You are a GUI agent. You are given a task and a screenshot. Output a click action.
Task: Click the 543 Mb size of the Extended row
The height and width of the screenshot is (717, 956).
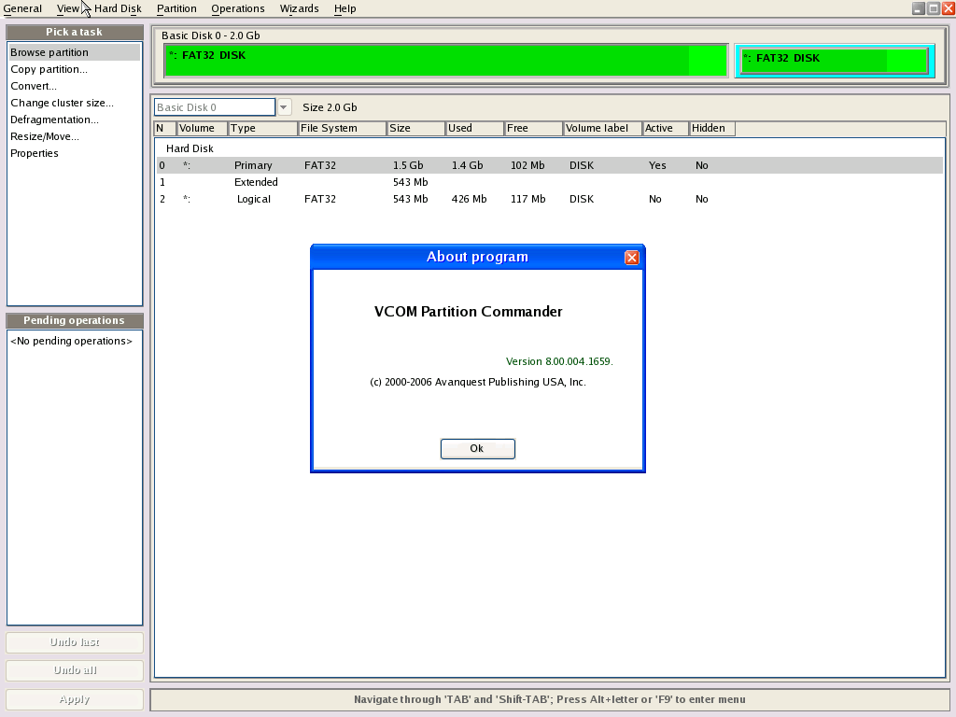(x=411, y=182)
